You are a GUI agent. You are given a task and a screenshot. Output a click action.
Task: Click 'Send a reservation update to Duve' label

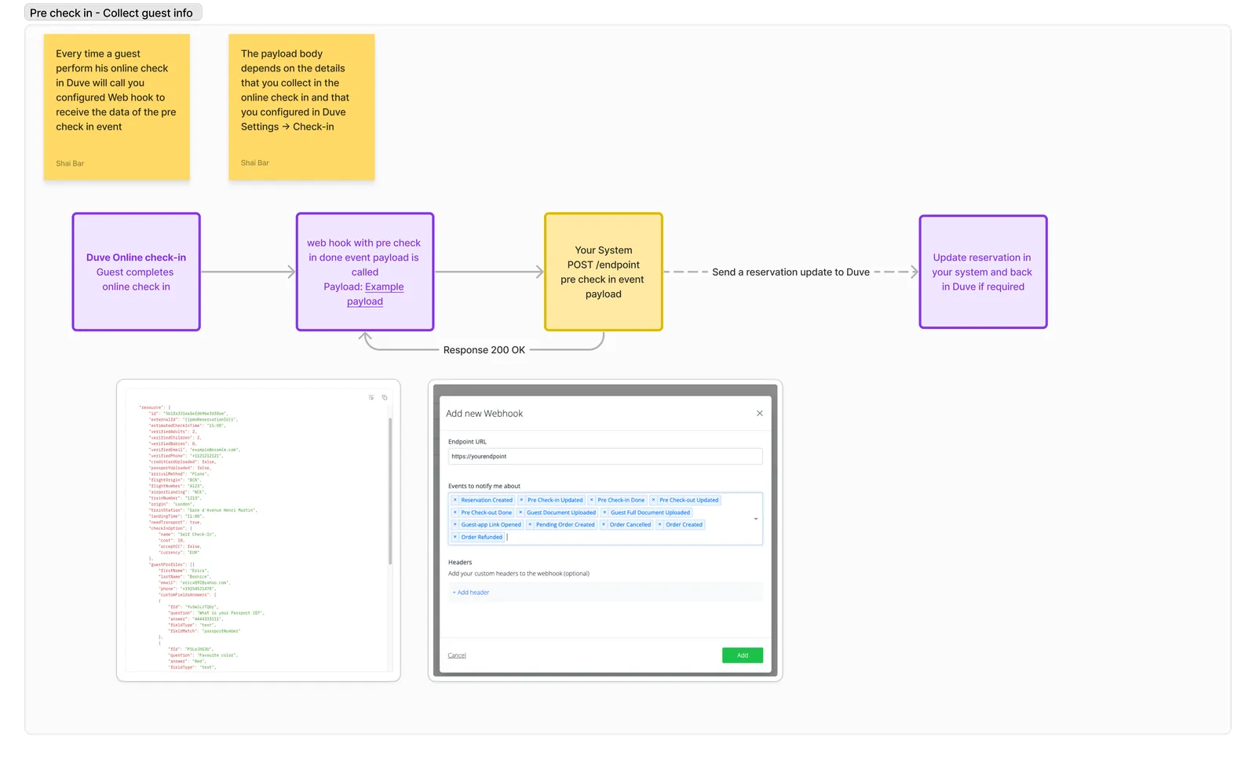(x=790, y=272)
